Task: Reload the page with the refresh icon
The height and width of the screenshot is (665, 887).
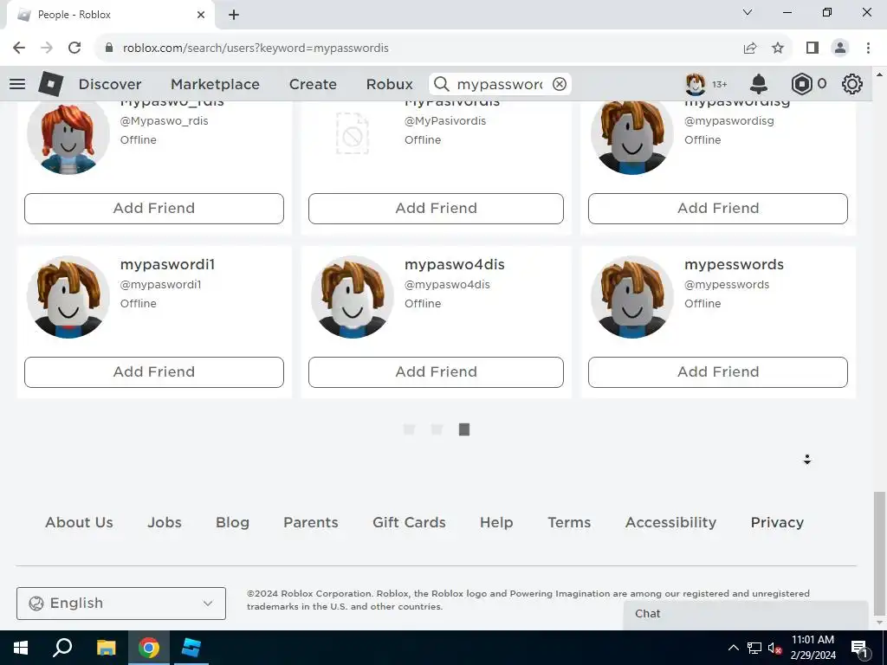Action: pyautogui.click(x=74, y=48)
